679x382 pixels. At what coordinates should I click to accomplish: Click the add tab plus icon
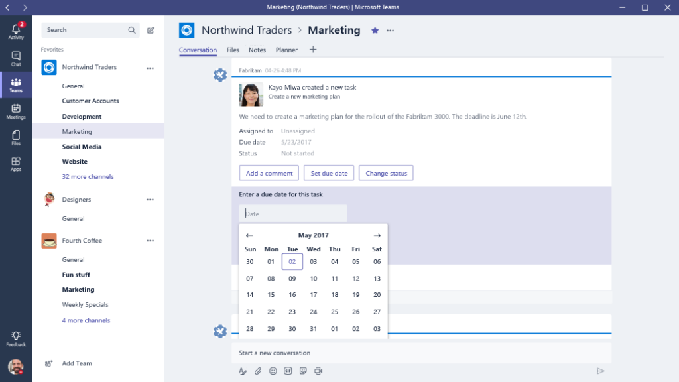tap(313, 50)
